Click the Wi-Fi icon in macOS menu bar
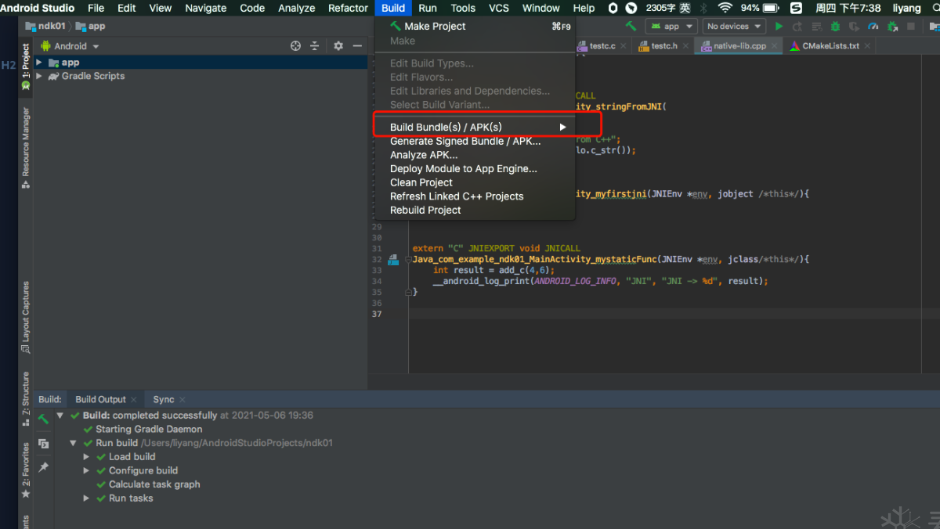Screen dimensions: 940x529 [725, 8]
